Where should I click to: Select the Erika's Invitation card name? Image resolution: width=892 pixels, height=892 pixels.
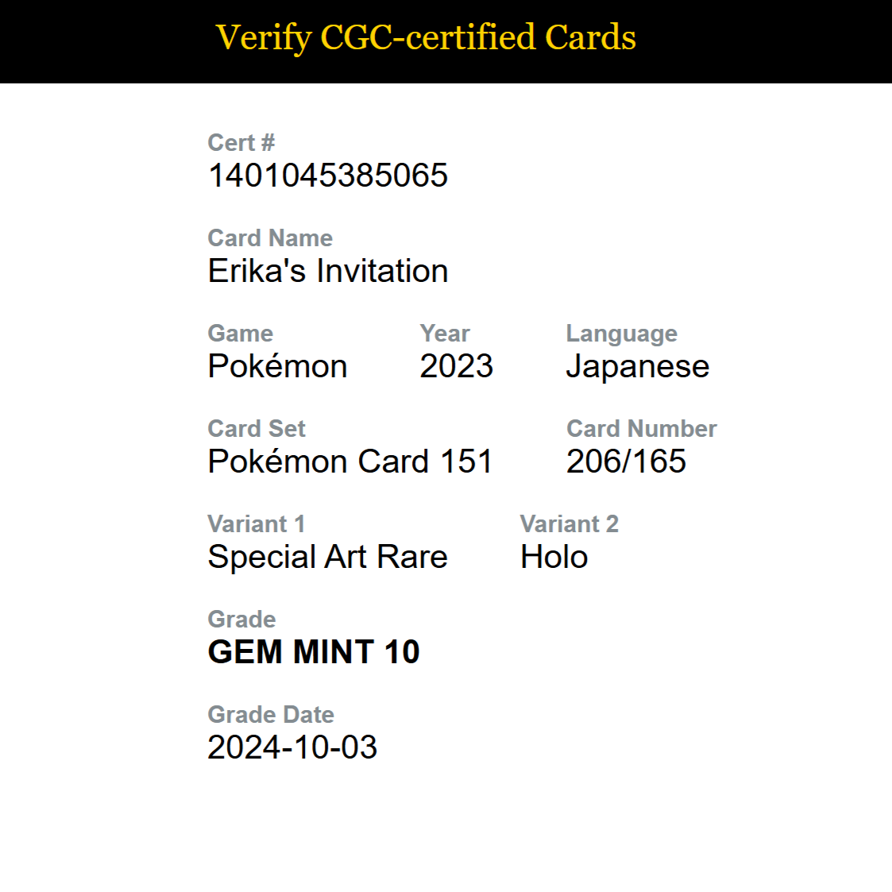pyautogui.click(x=328, y=271)
